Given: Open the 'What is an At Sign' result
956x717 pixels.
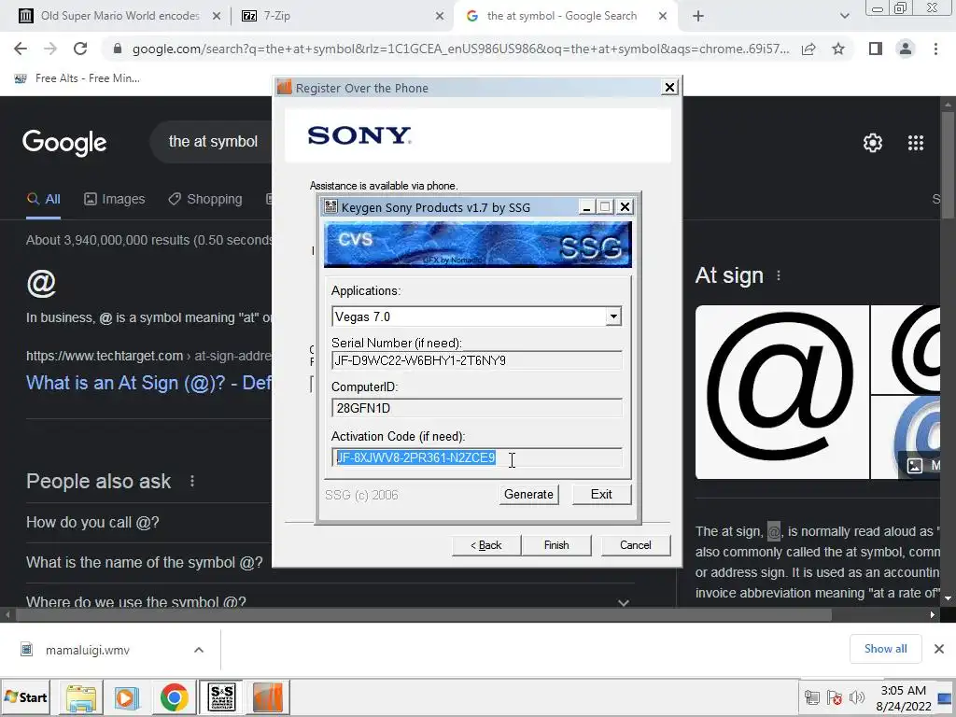Looking at the screenshot, I should (x=148, y=383).
